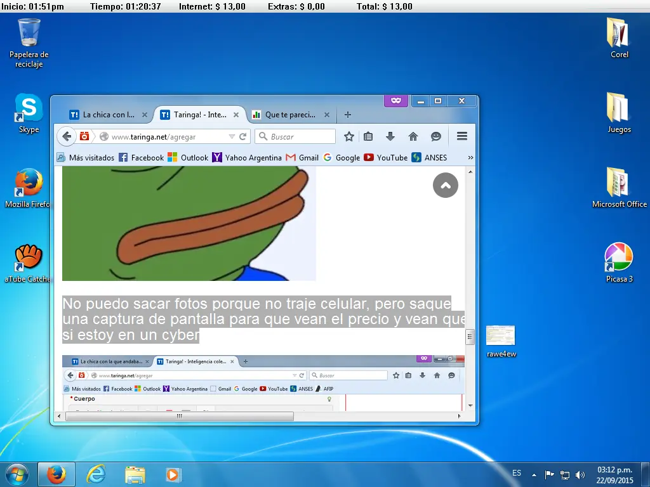Open the aTube Catcher desktop shortcut
650x487 pixels.
[27, 263]
